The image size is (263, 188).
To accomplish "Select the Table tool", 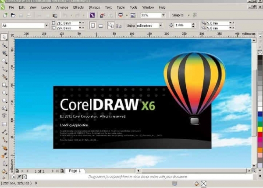I will [4, 124].
